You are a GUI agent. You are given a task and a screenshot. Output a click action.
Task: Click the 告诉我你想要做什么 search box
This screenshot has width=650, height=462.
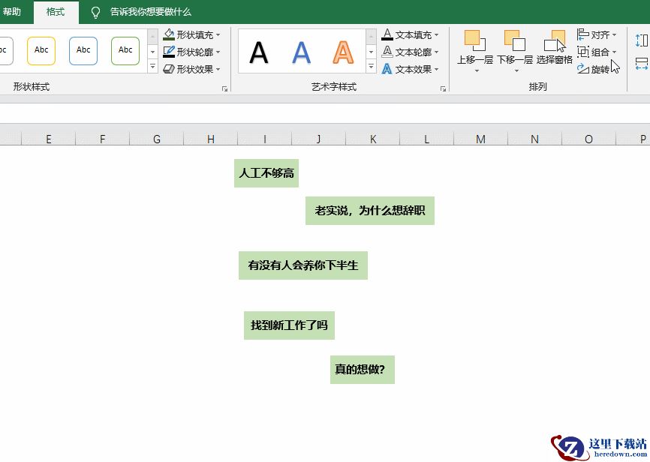coord(150,12)
